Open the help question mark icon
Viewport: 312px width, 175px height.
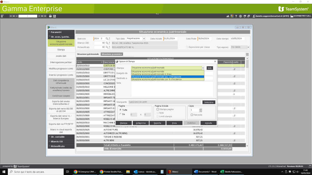[x=236, y=16]
